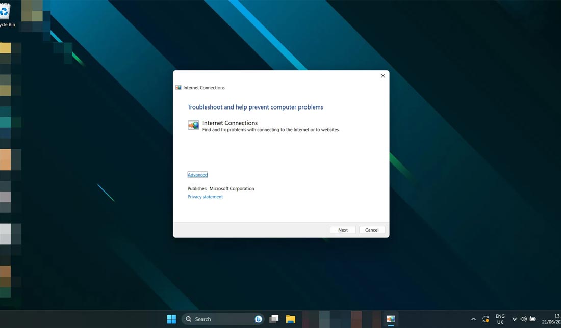
Task: Click the Internet Connections globe icon in list
Action: (193, 125)
